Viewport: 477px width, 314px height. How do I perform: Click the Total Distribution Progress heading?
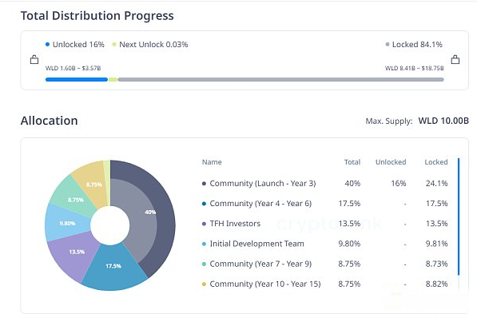coord(97,16)
